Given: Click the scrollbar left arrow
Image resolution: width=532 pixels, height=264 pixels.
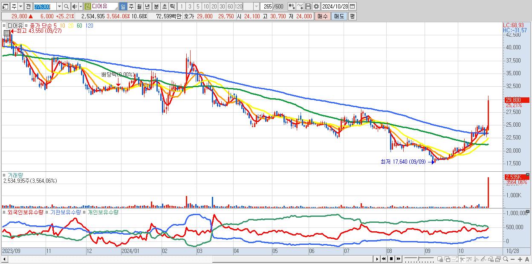Looking at the screenshot, I should point(4,259).
